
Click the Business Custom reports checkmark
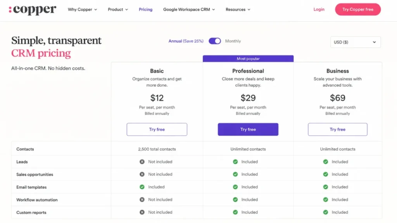coord(326,212)
